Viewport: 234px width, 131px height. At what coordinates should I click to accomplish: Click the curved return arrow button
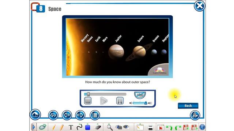tap(53, 115)
